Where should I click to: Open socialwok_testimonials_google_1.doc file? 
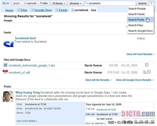32,66
